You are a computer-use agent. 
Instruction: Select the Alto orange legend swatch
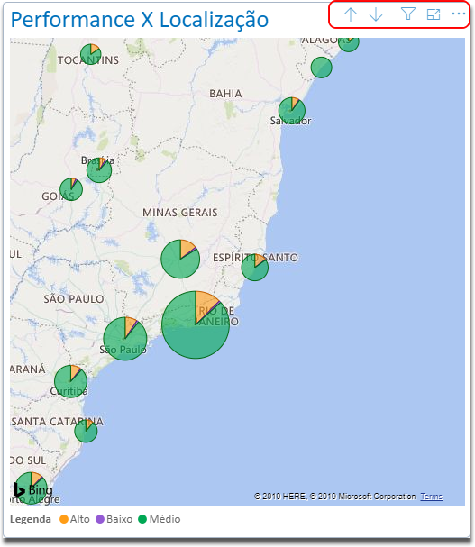64,519
